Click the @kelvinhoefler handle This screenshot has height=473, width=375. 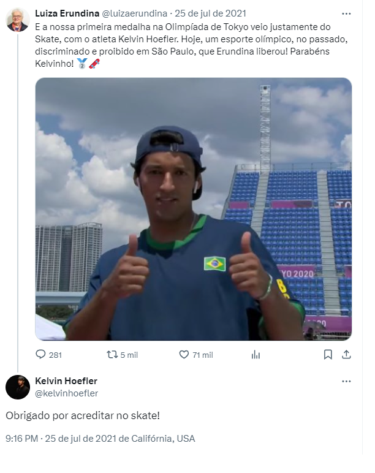tap(66, 393)
